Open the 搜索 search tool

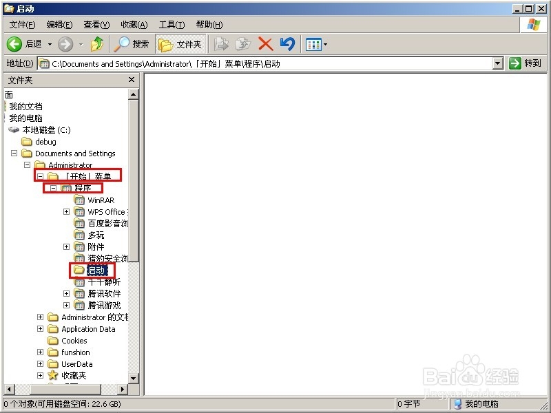coord(132,44)
